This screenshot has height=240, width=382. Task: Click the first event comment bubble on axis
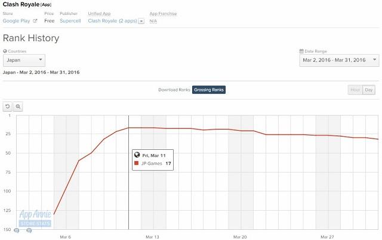[x=17, y=230]
